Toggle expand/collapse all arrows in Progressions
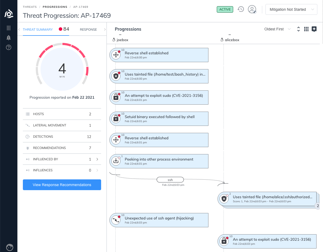323x252 pixels. tap(298, 29)
